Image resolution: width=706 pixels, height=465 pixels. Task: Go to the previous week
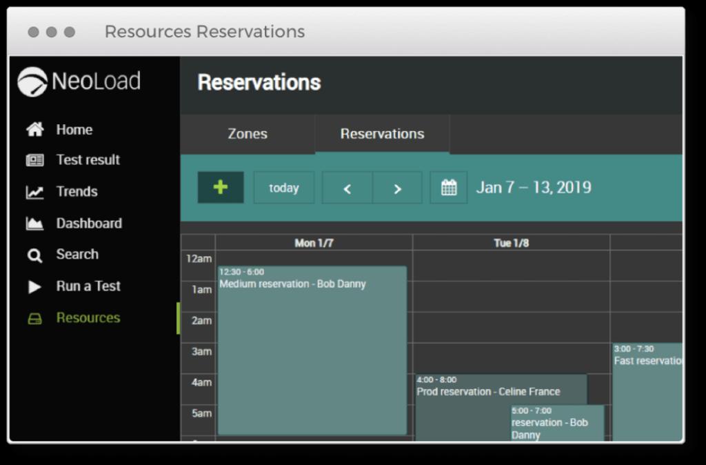tap(347, 188)
